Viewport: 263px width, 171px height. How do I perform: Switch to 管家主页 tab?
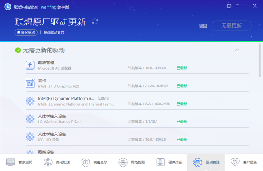19,162
